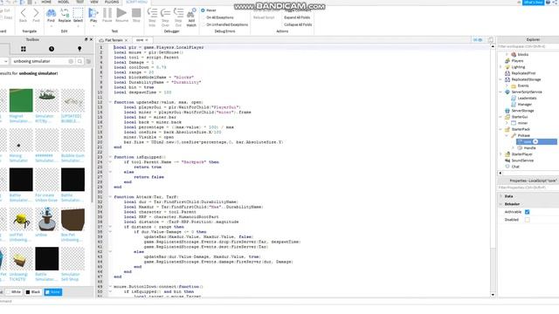Screen dimensions: 559x314
Task: Open the Replace tool
Action: (65, 16)
